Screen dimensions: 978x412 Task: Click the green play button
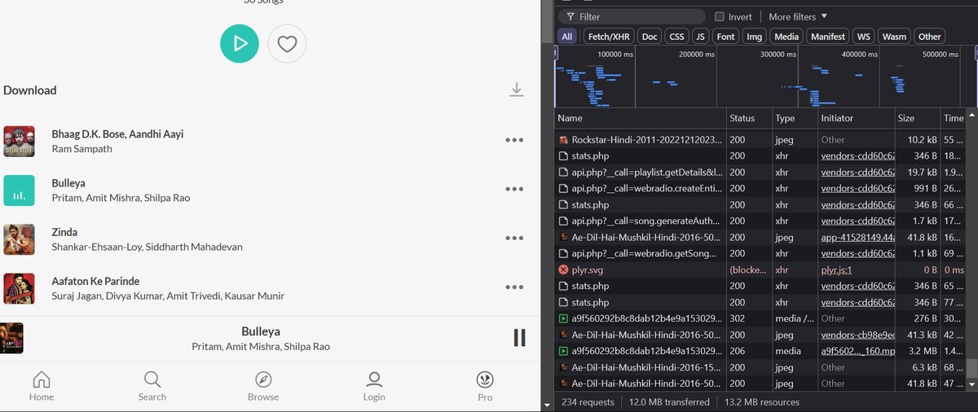coord(240,44)
